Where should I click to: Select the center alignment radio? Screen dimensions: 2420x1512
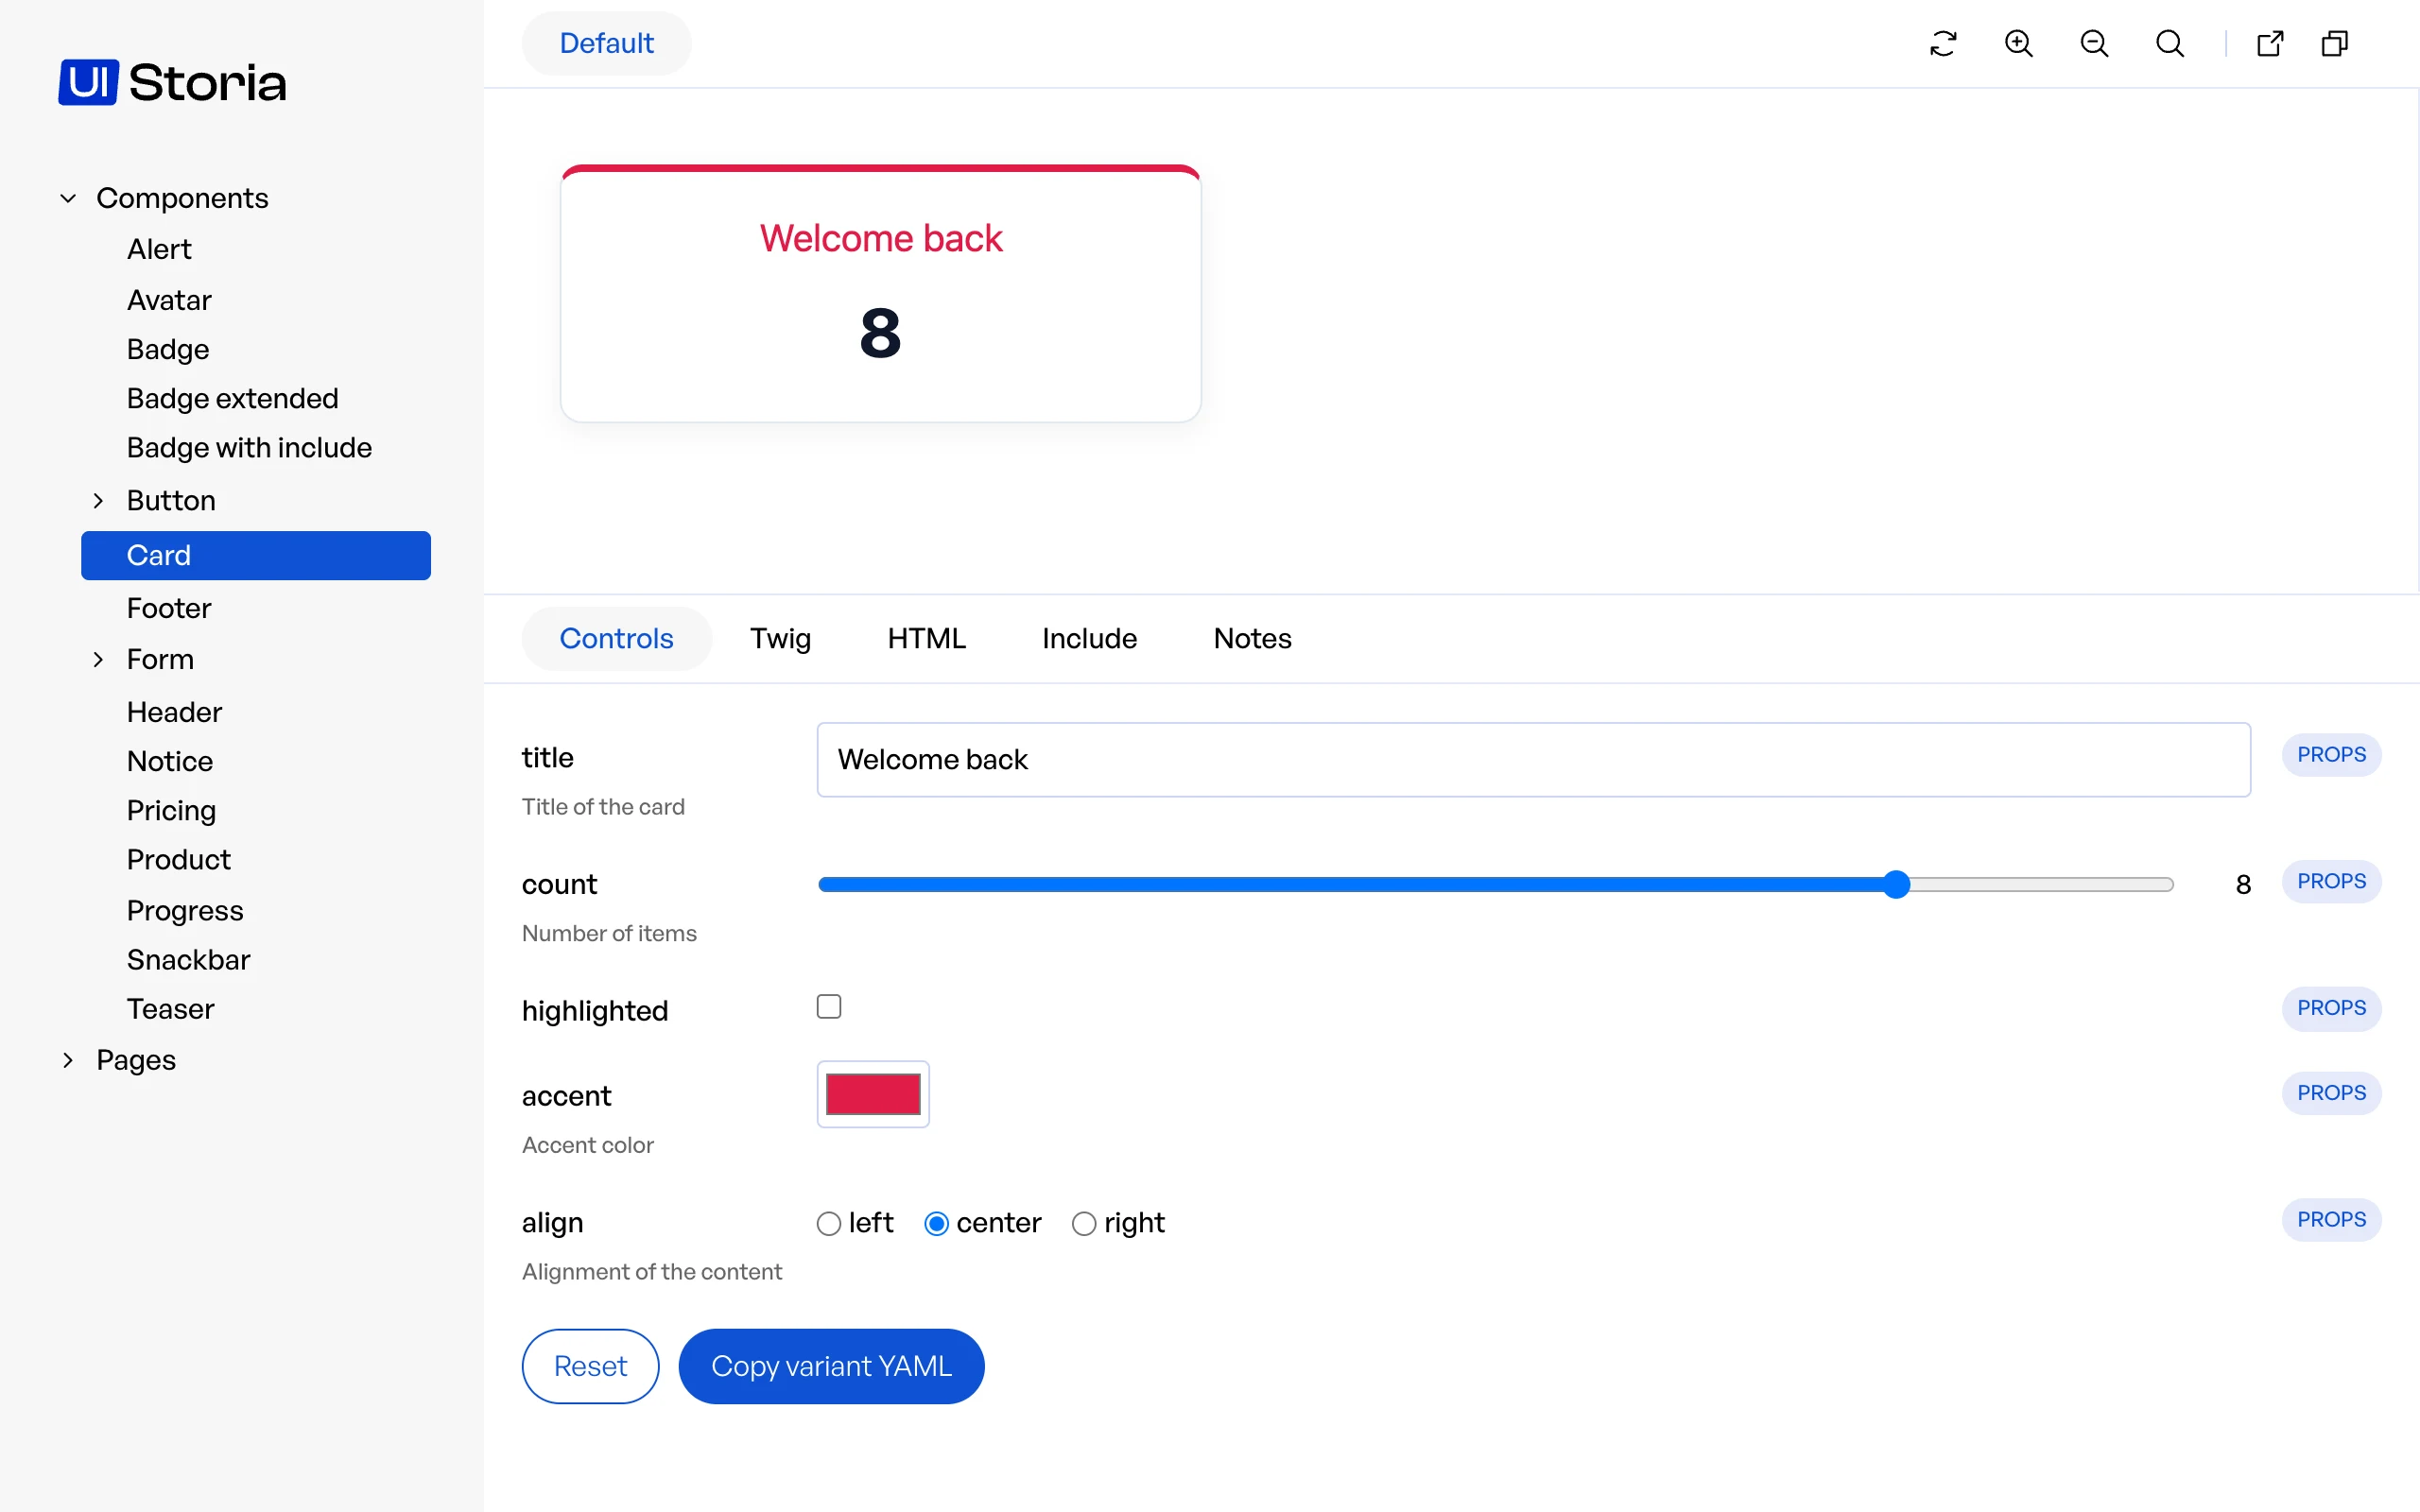pos(936,1223)
